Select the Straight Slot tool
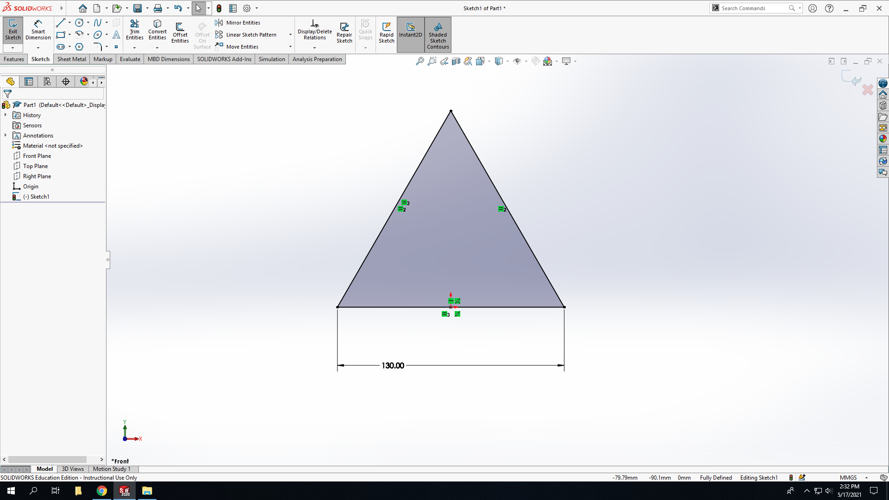Viewport: 889px width, 500px height. click(x=60, y=47)
